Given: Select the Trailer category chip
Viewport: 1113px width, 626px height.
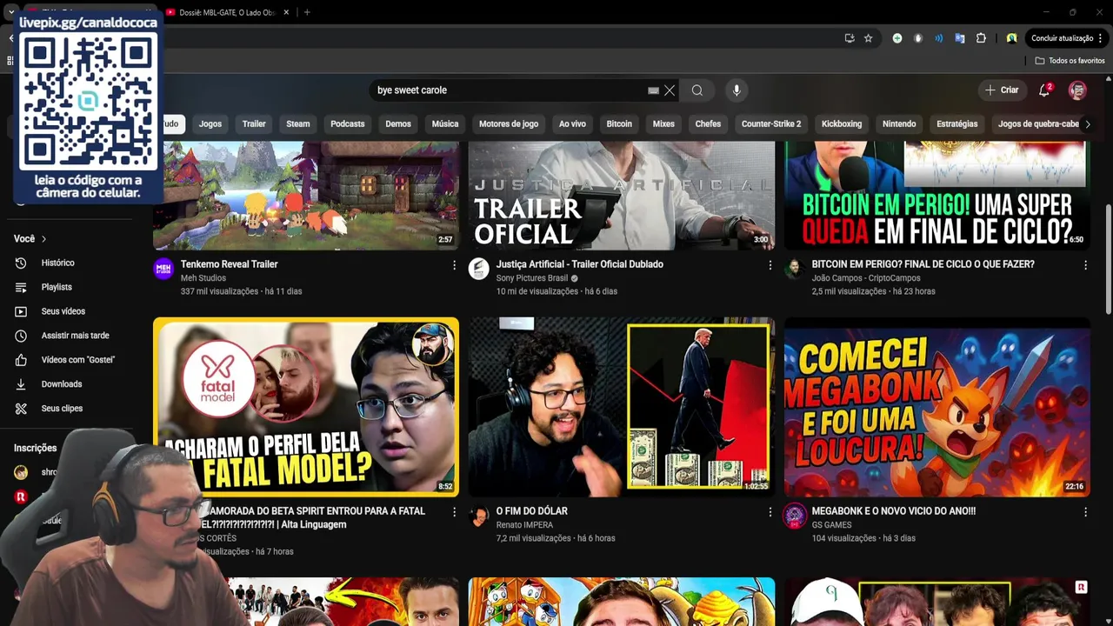Looking at the screenshot, I should [254, 124].
